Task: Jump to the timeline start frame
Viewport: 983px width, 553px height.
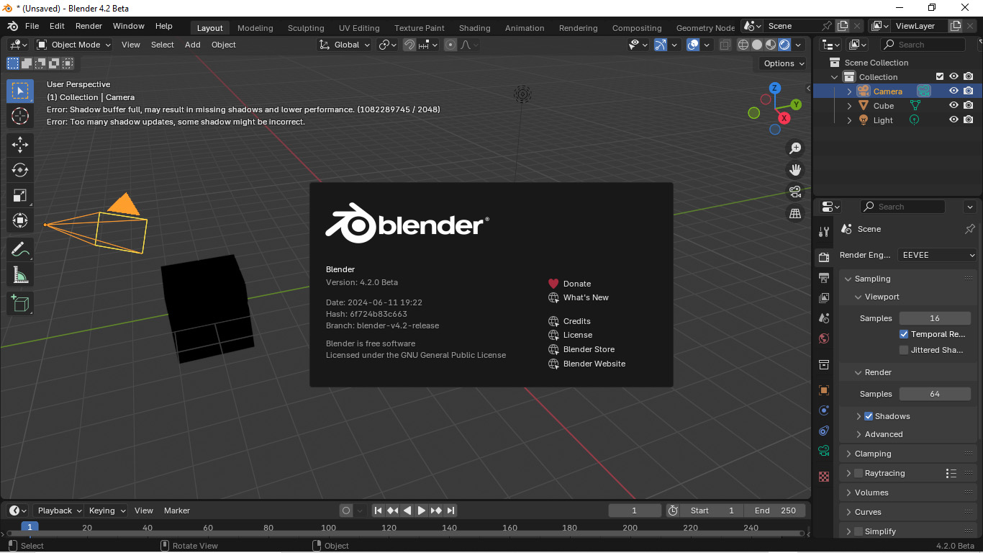Action: coord(378,511)
